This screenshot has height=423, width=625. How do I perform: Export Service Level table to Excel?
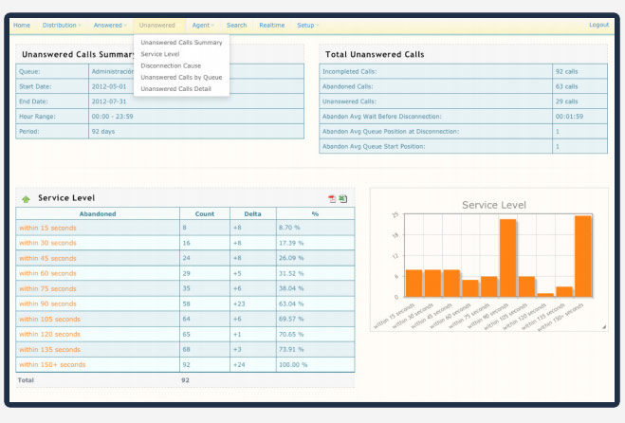(342, 198)
